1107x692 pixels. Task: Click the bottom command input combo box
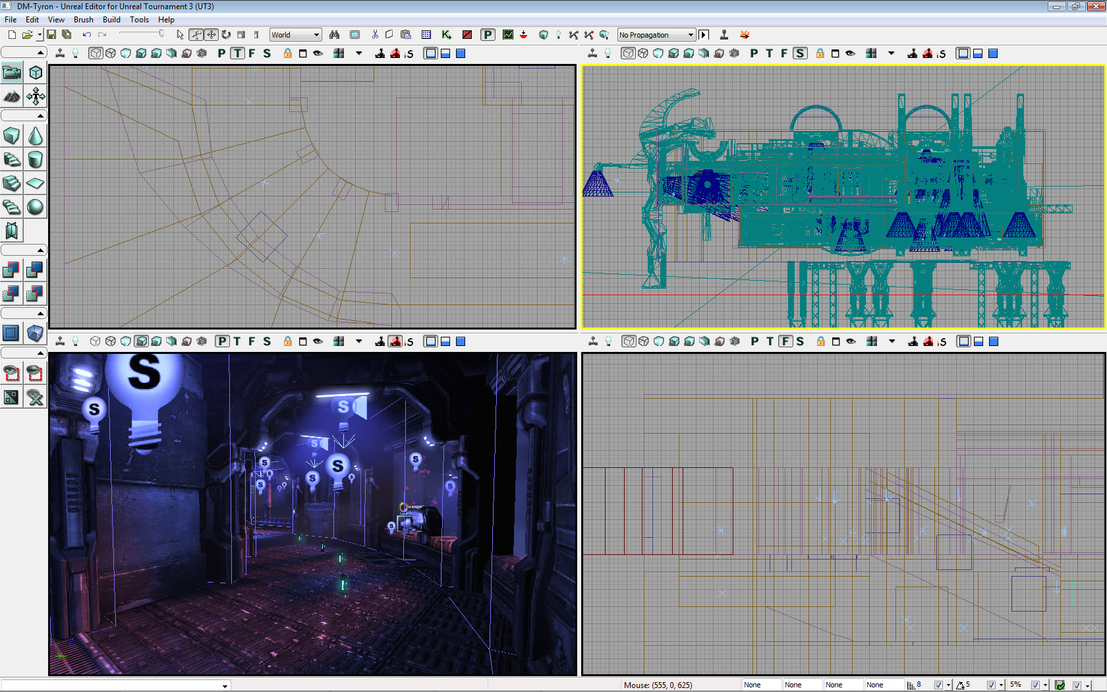coord(115,685)
